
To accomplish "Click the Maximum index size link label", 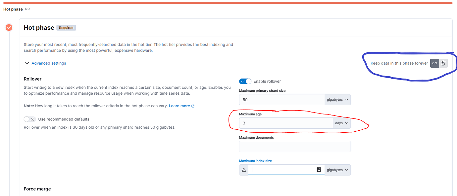I will click(255, 161).
